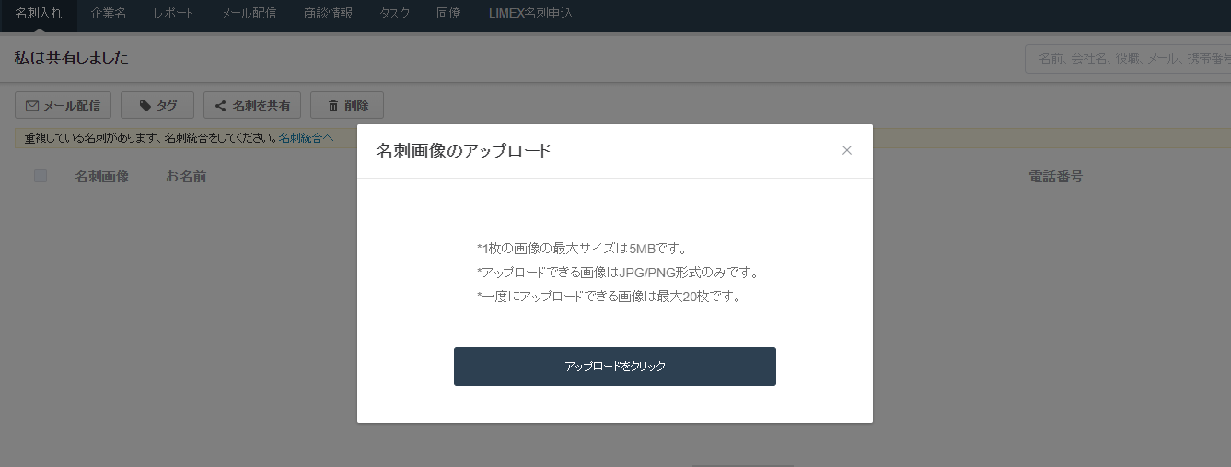Click the 名刺画像 column header

click(101, 176)
